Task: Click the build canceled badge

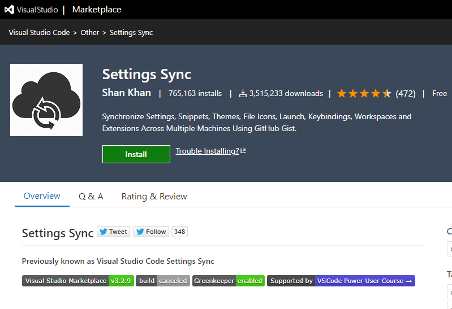Action: click(x=163, y=281)
